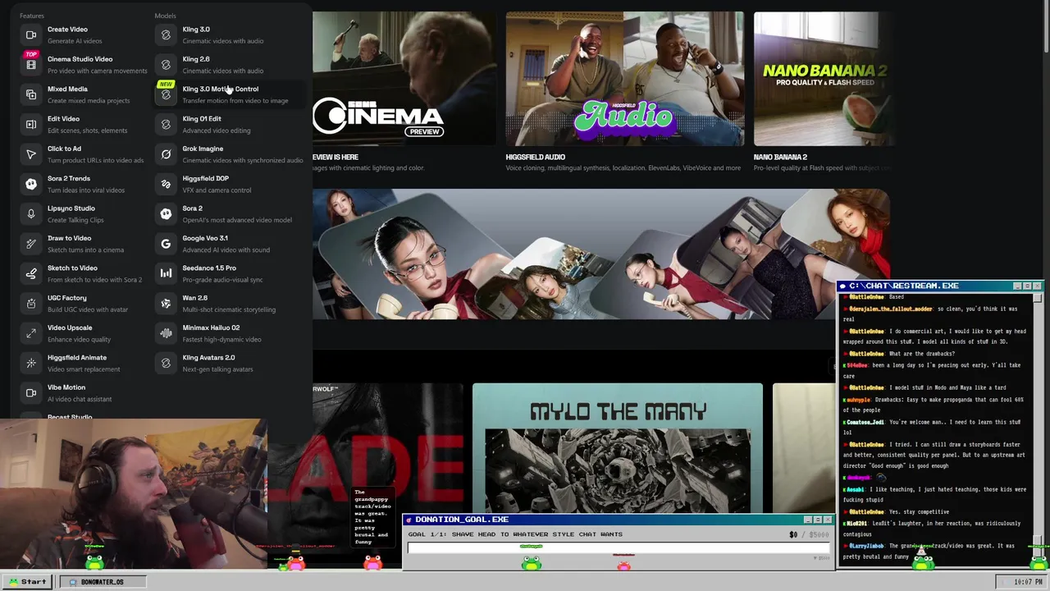
Task: Click the DONATION_GOAL.EXE title bar
Action: tap(619, 520)
